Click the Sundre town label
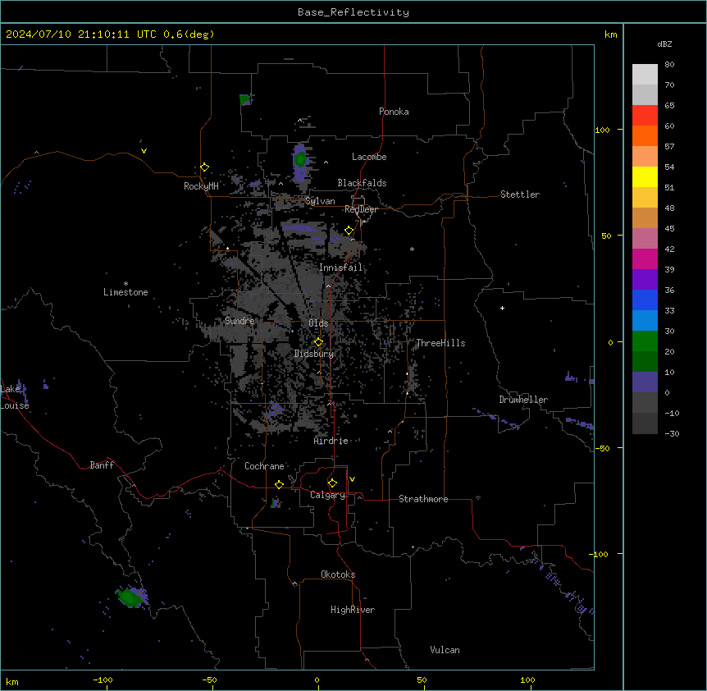The width and height of the screenshot is (707, 691). (x=239, y=321)
